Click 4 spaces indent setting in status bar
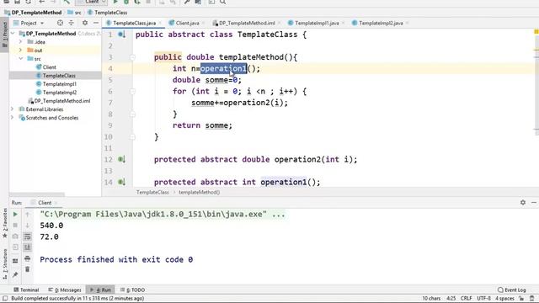Viewport: 539px width, 303px height. click(x=504, y=298)
